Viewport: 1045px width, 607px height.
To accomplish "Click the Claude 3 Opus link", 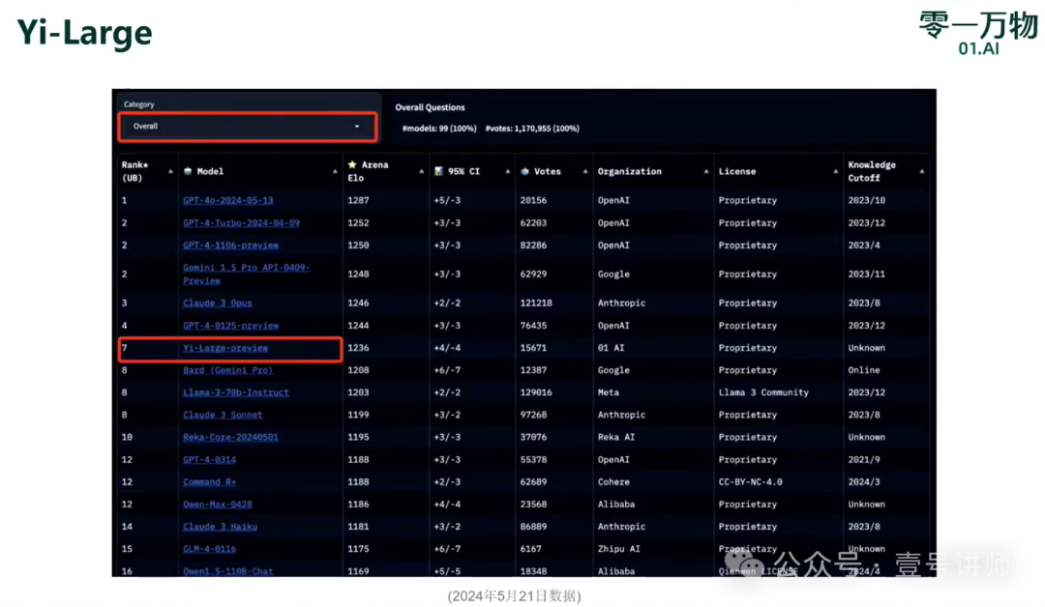I will point(218,303).
